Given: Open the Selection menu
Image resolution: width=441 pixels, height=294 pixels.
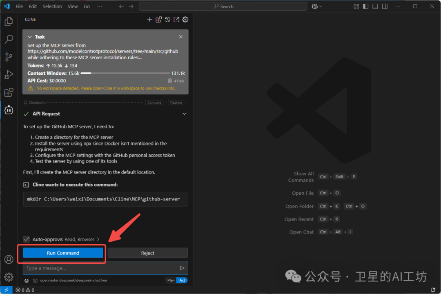Looking at the screenshot, I should click(x=52, y=6).
